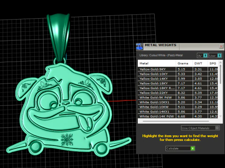
Task: Select the pendant bail loop
Action: coord(59,37)
